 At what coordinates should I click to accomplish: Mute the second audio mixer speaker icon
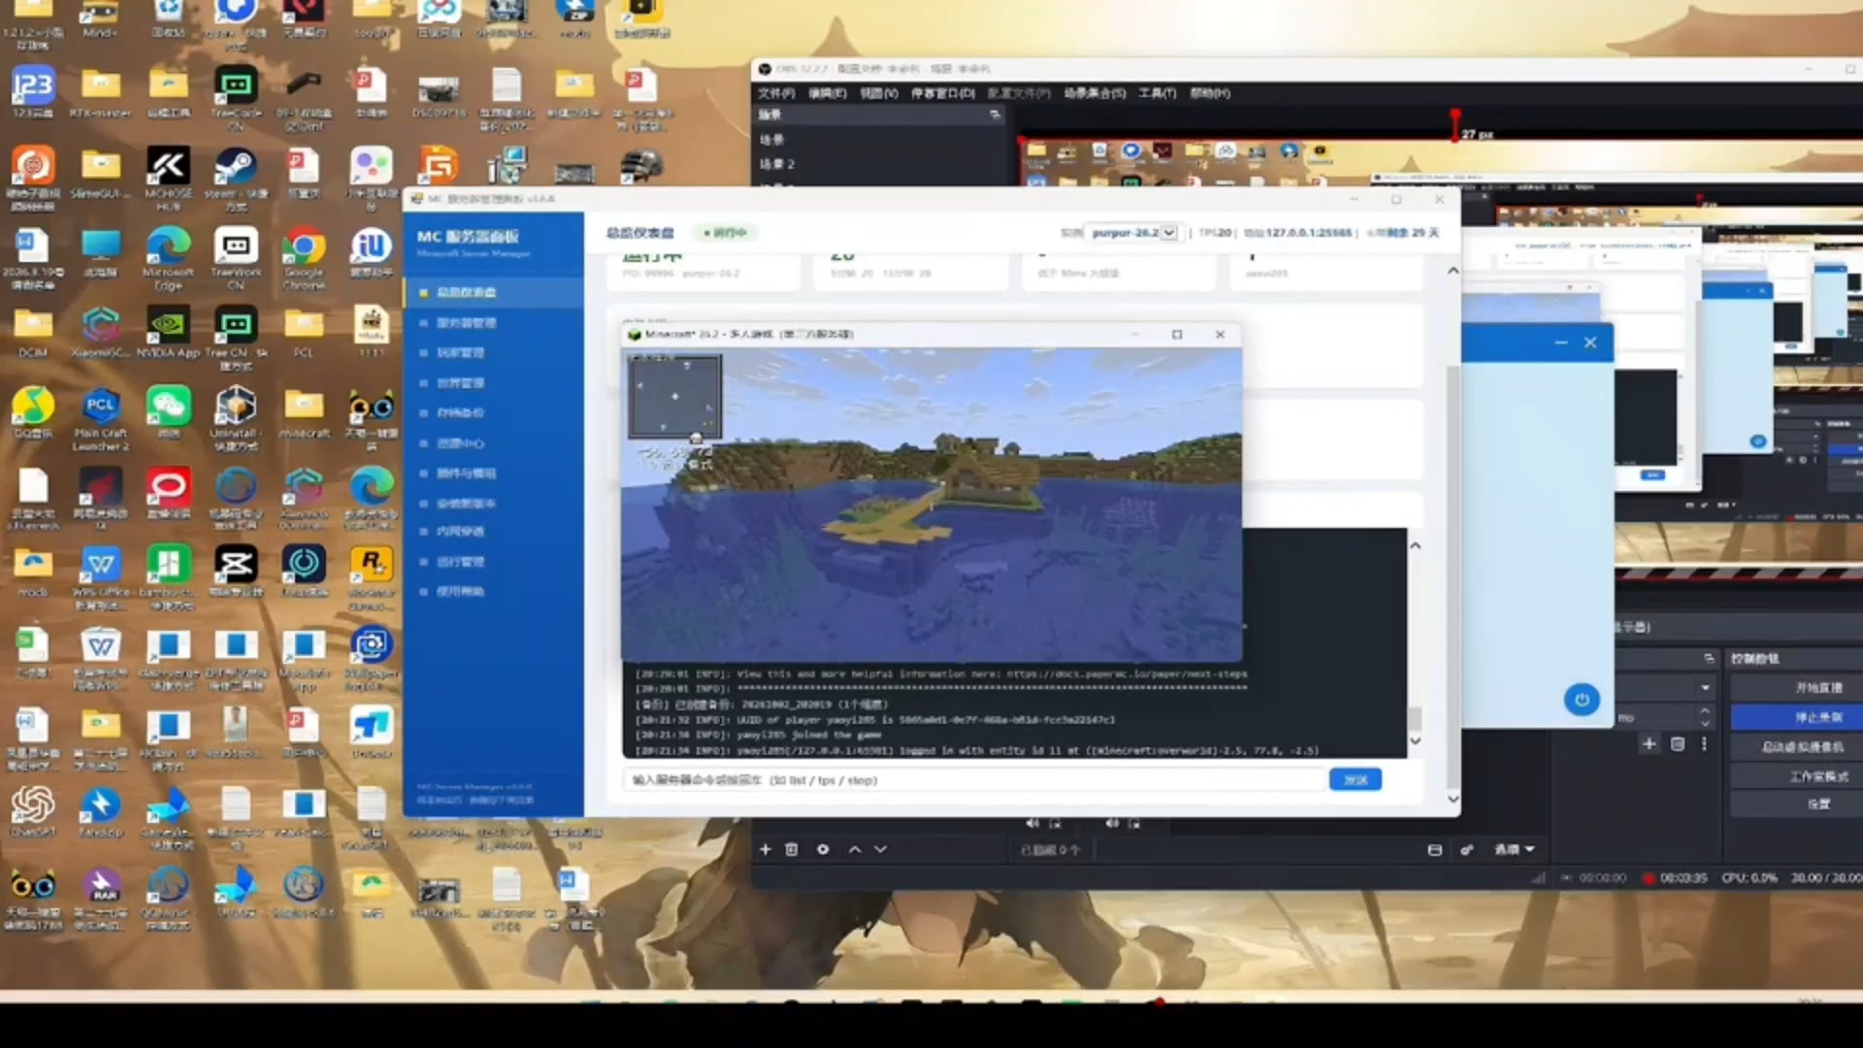[x=1112, y=823]
